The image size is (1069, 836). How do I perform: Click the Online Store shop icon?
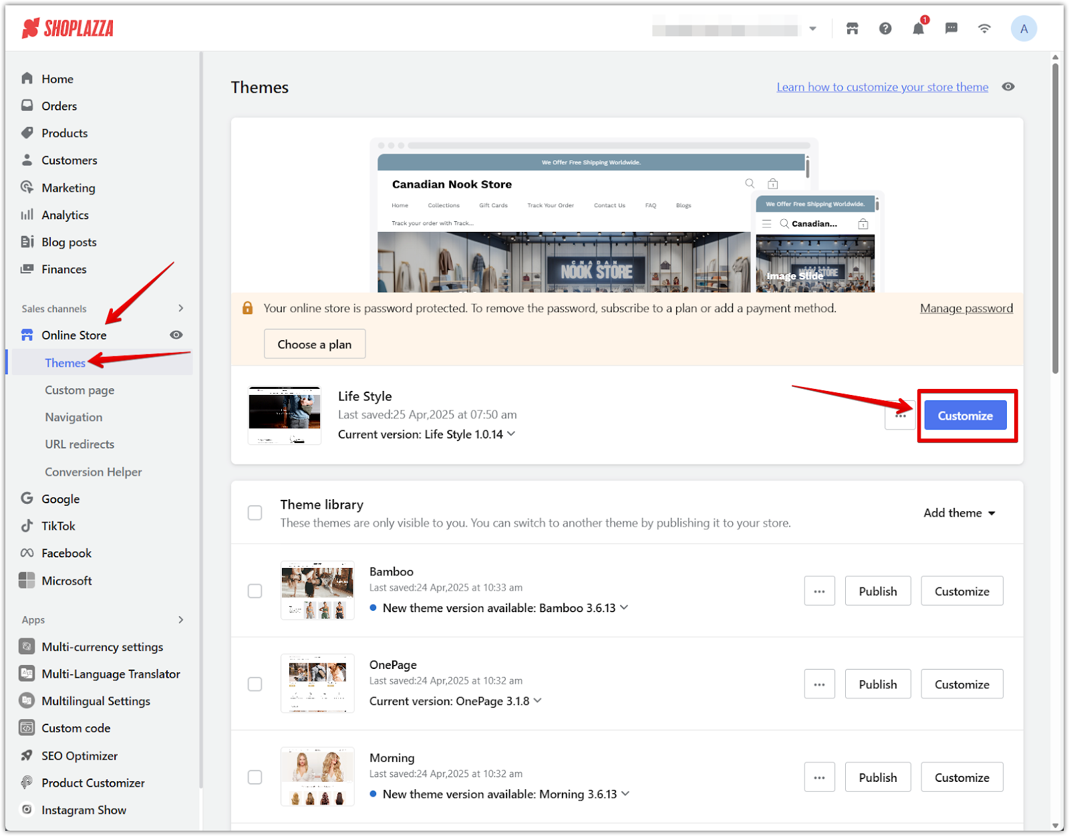click(27, 335)
